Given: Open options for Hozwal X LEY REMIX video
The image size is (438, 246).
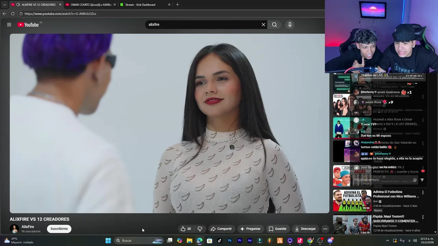Looking at the screenshot, I should click(423, 120).
